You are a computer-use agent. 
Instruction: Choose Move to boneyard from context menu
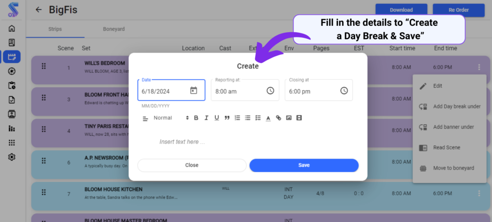point(450,168)
